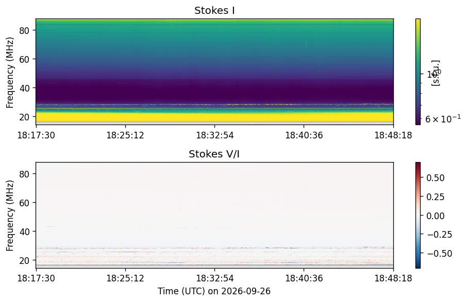Click the Stokes I plot title
The image size is (467, 302).
[214, 10]
